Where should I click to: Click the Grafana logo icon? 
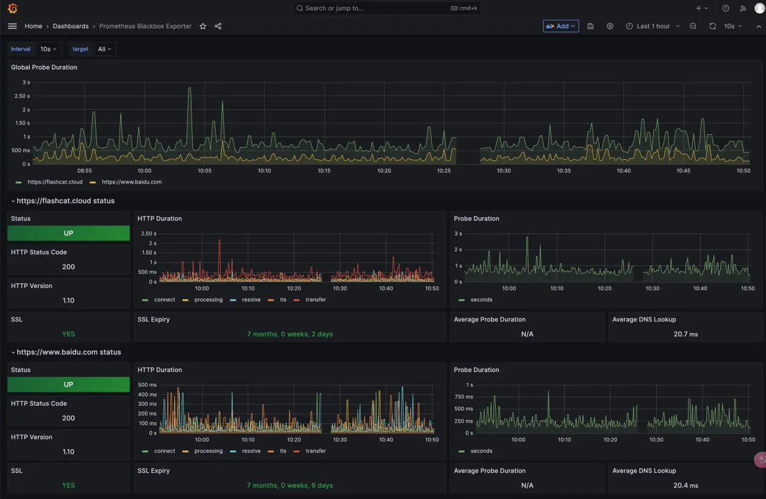12,8
